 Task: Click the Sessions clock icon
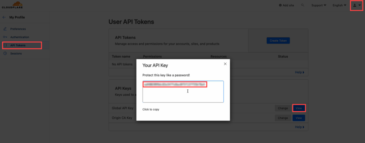pyautogui.click(x=5, y=53)
